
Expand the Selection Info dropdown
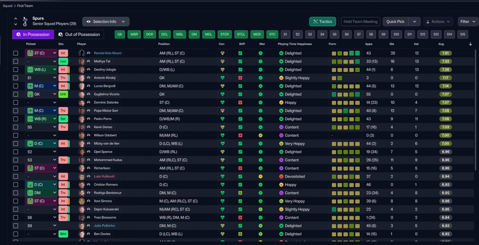[x=106, y=22]
